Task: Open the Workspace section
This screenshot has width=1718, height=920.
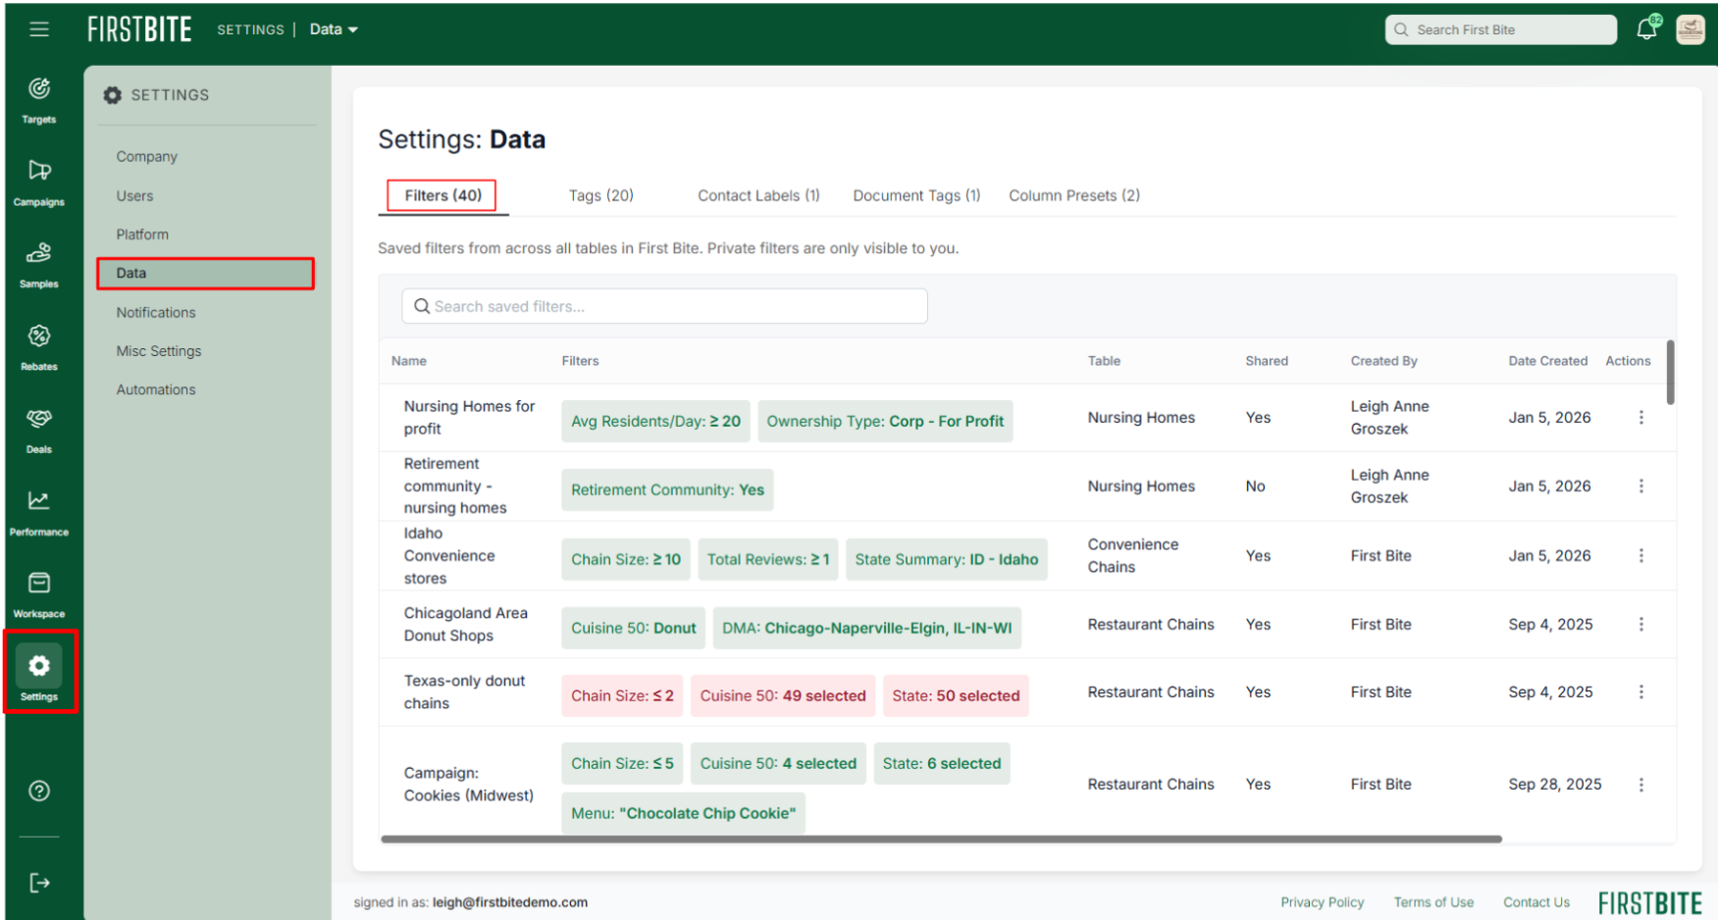Action: (39, 595)
